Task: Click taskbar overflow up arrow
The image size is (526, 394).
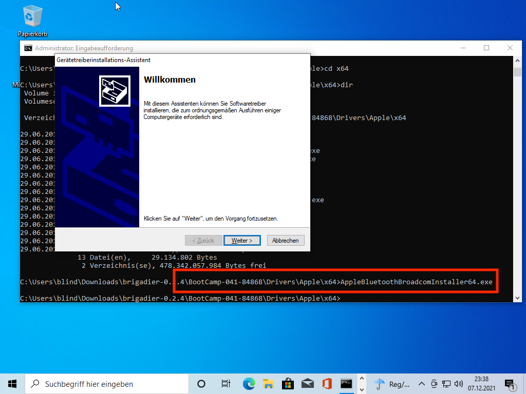Action: [x=362, y=379]
